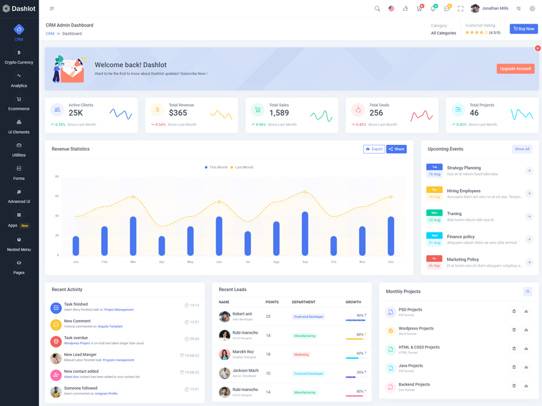Delete the PSD Projects entry

(x=514, y=311)
